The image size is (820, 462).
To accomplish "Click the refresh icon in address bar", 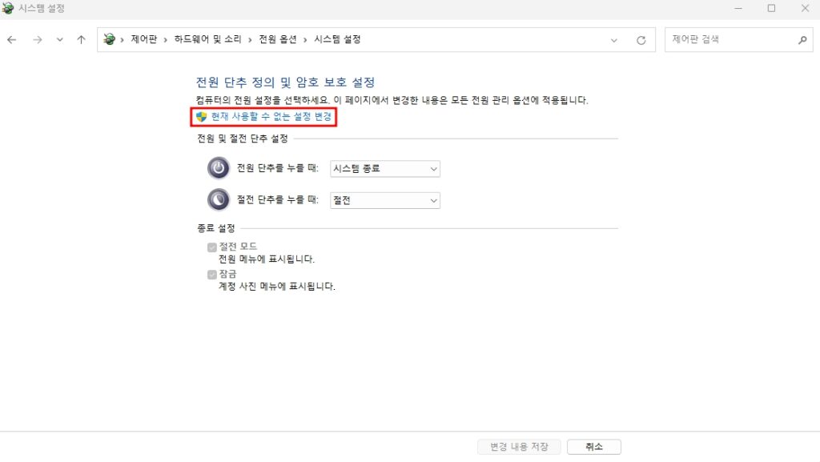I will coord(641,40).
